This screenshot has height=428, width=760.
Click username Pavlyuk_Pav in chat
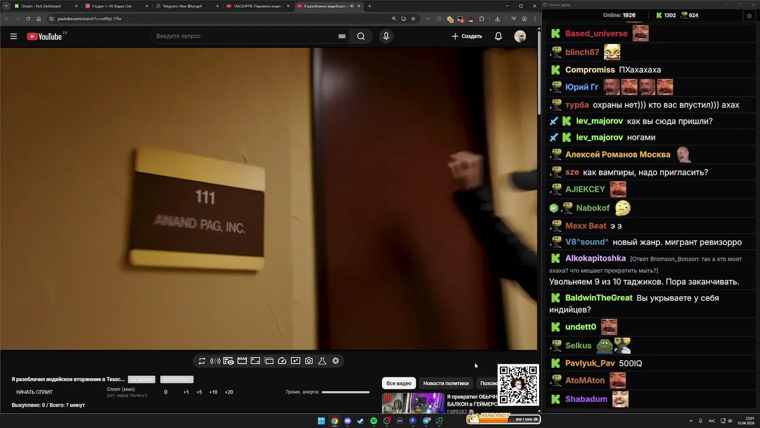click(x=590, y=363)
